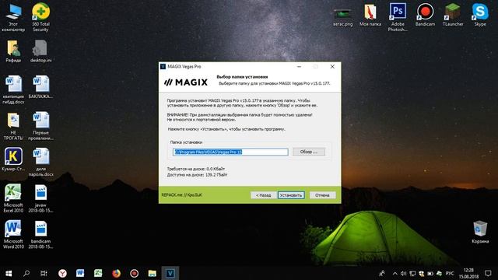This screenshot has height=280, width=498.
Task: Open clock and date 12:28 flyout
Action: (468, 273)
